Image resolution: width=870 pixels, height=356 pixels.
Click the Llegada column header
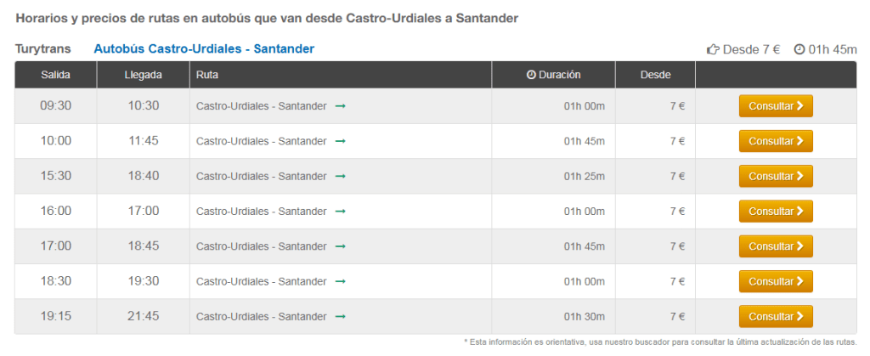pyautogui.click(x=143, y=75)
